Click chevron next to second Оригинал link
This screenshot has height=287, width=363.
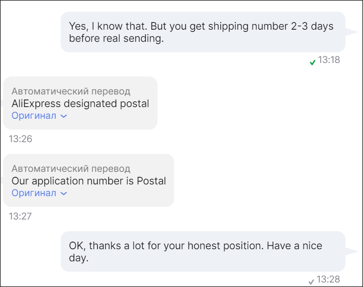tap(63, 193)
